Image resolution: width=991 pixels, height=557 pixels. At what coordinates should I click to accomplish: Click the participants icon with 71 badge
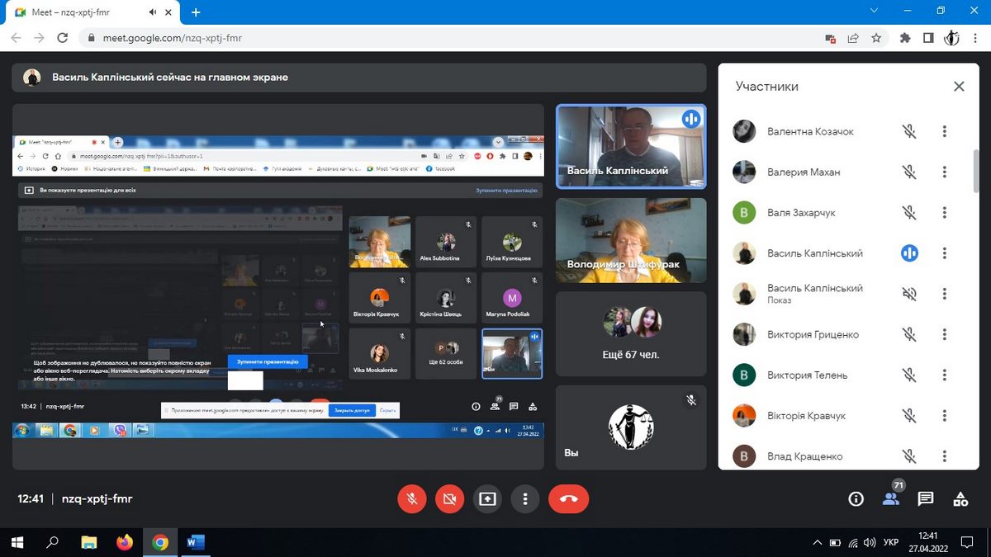tap(890, 498)
